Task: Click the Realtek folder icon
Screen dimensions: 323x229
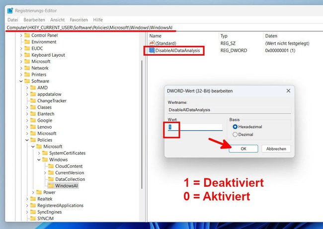Action: (x=33, y=199)
